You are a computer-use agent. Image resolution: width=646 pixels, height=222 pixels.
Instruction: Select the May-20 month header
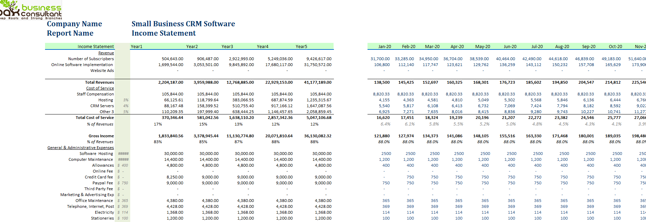[483, 47]
